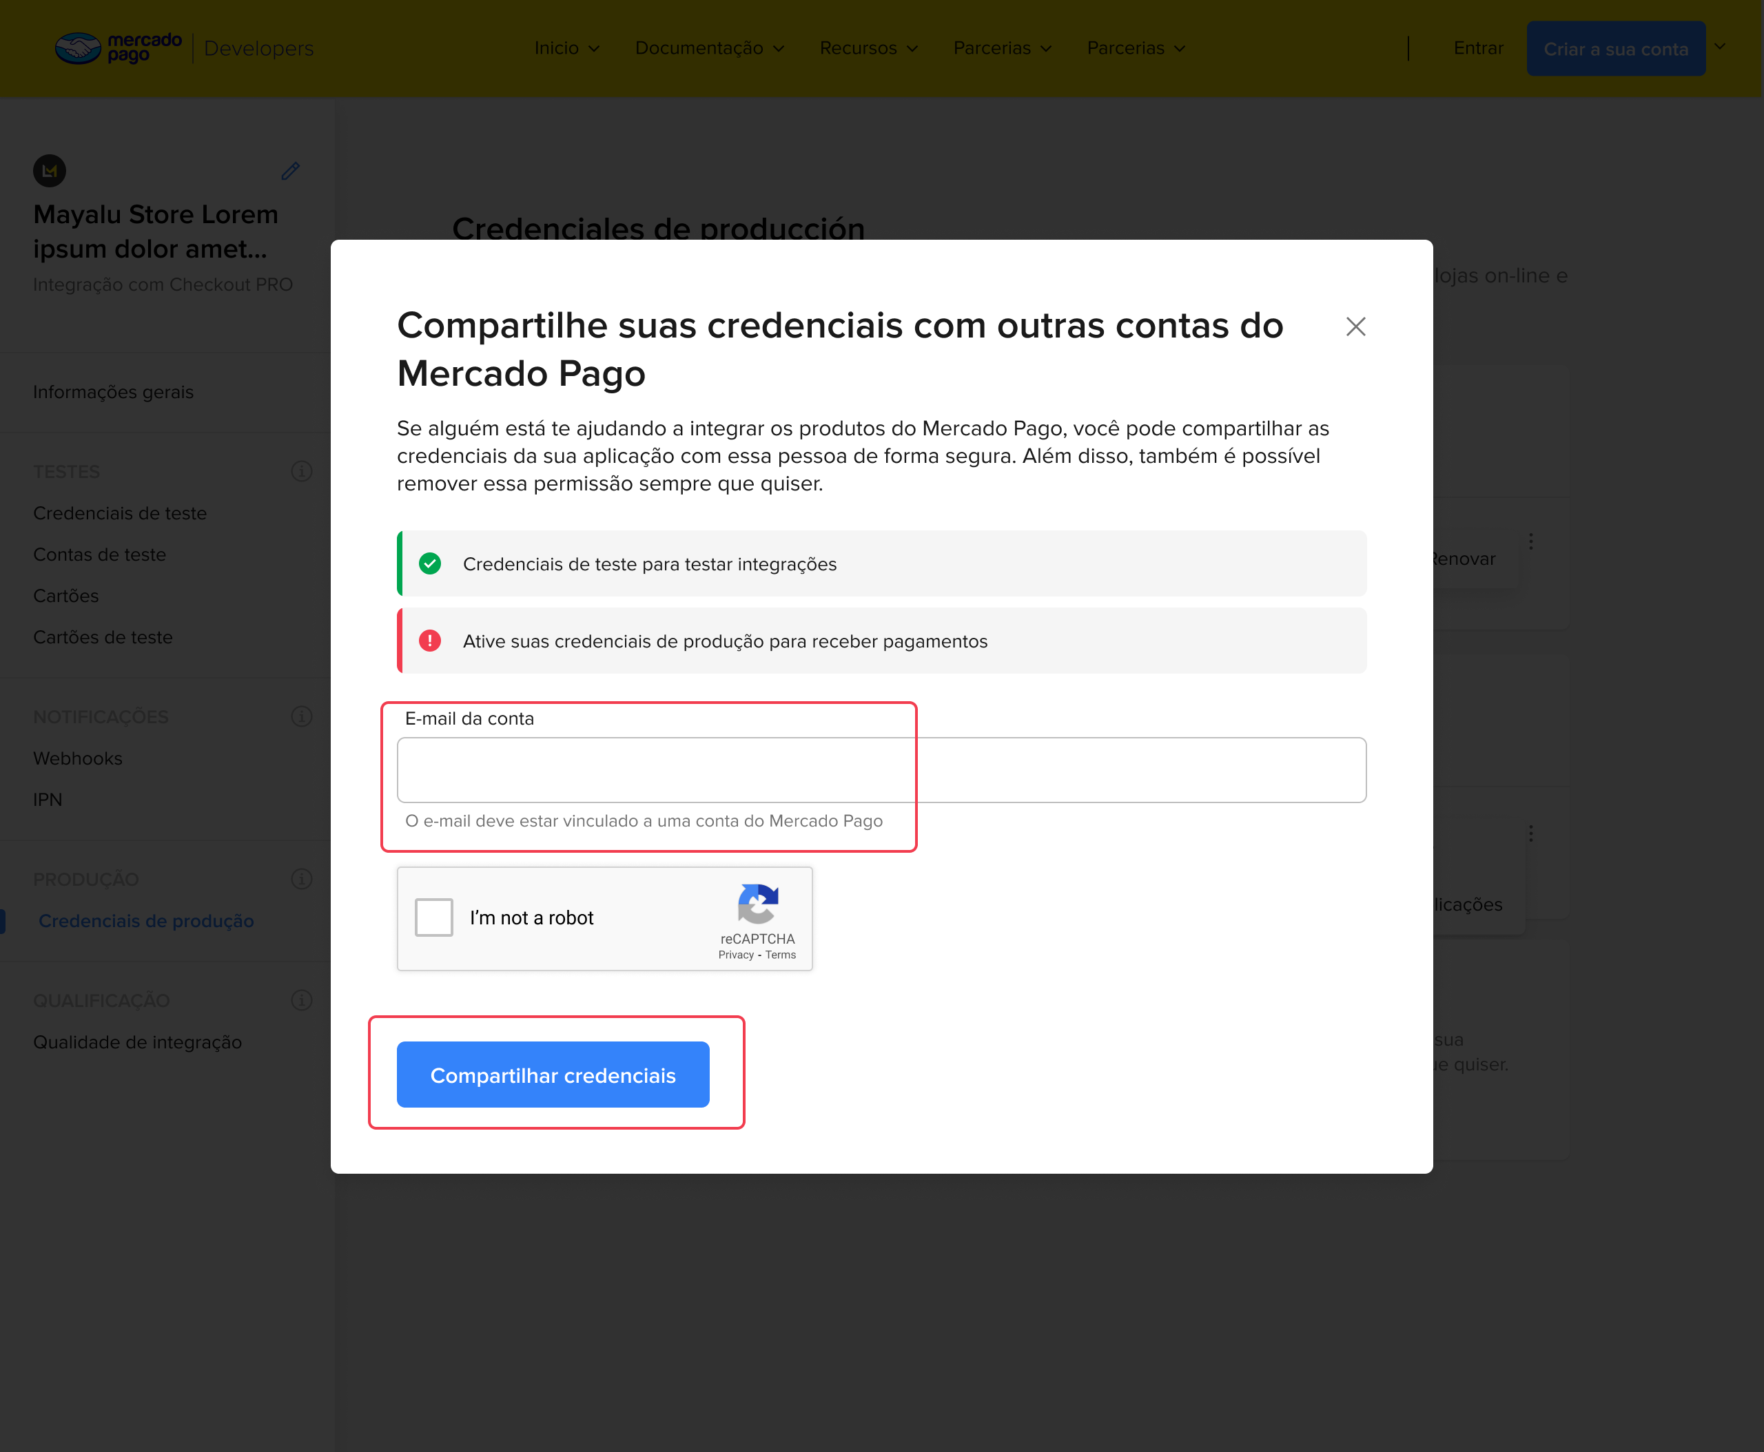
Task: Open info icon next to NOTIFICAÇÕES
Action: tap(302, 717)
